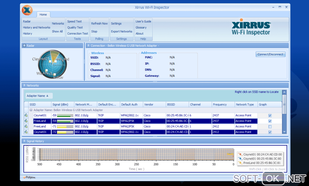Viewport: 309px width, 186px height.
Task: Sort by SSID column header
Action: pyautogui.click(x=40, y=105)
